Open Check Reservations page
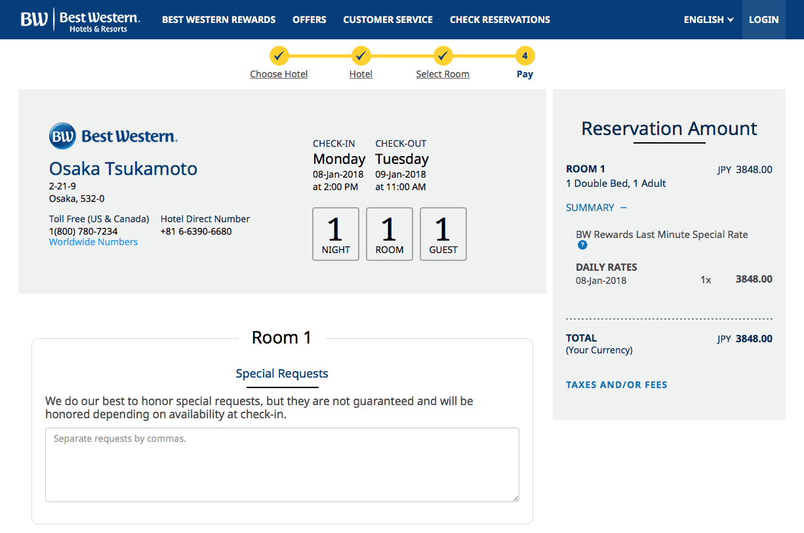This screenshot has width=804, height=533. tap(500, 20)
